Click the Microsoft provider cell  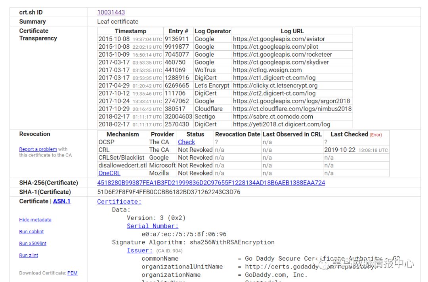(x=162, y=165)
